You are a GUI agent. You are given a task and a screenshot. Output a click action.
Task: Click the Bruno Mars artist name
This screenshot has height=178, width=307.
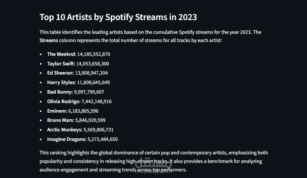(60, 120)
